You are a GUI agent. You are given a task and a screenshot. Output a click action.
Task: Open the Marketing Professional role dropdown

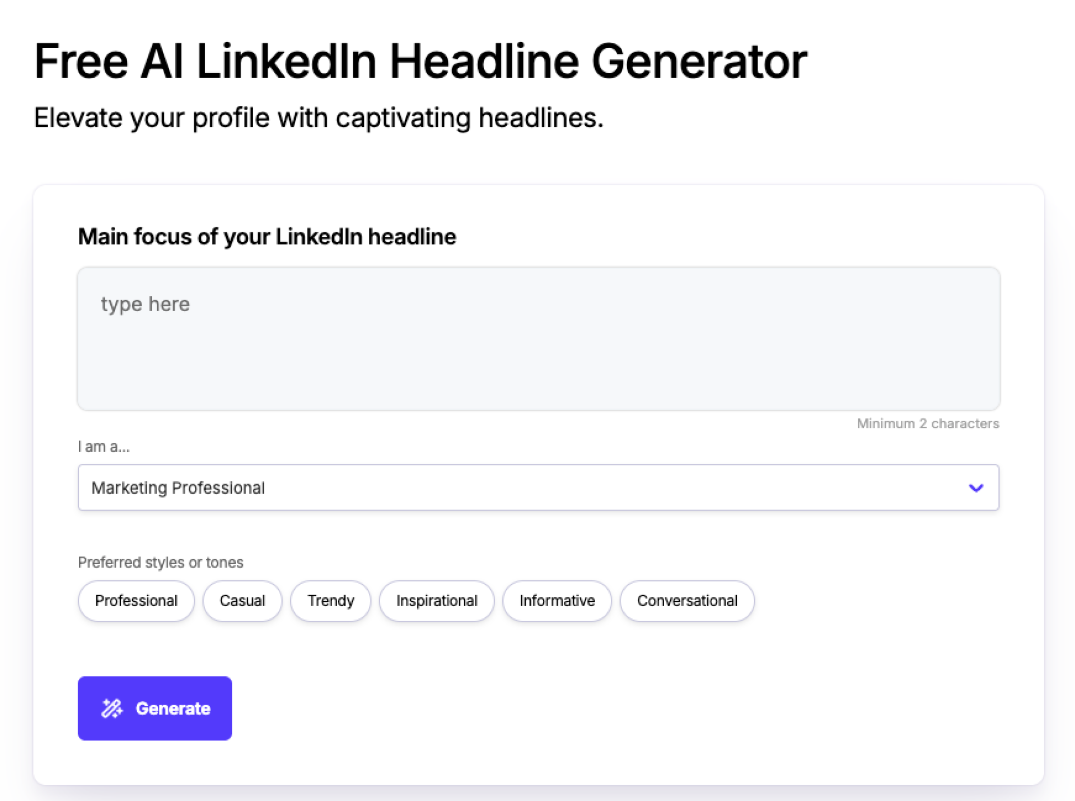point(537,488)
